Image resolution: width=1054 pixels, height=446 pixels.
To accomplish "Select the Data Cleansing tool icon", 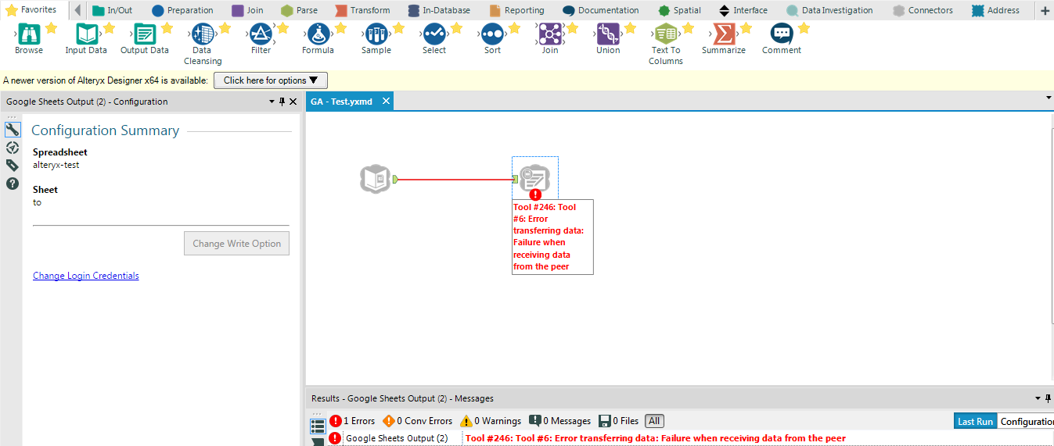I will point(203,34).
